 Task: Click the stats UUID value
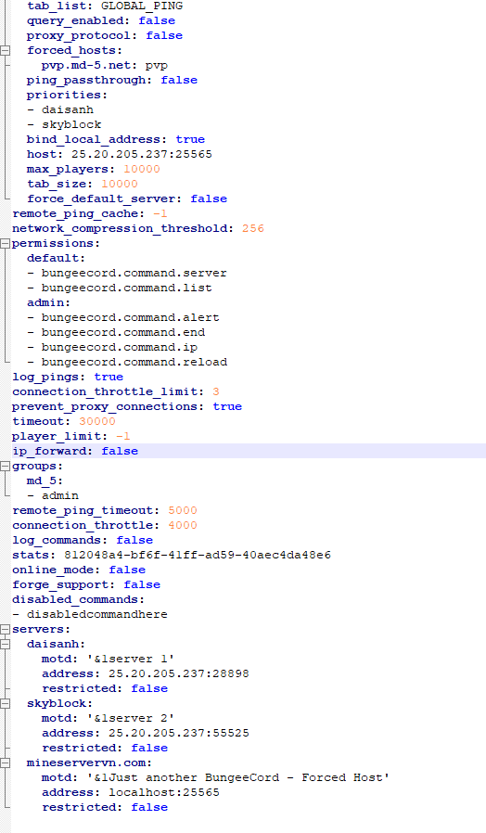(x=197, y=555)
